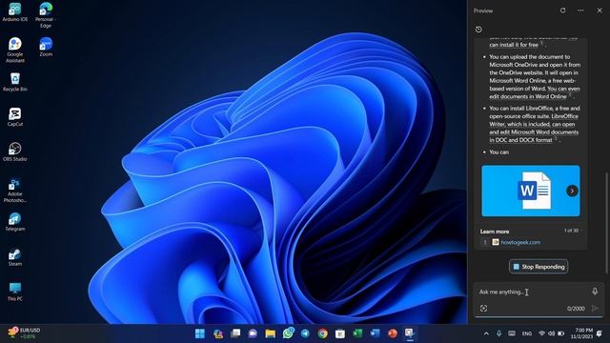Click the OneDrive bullet paragraph text
Image resolution: width=610 pixels, height=343 pixels.
(535, 76)
